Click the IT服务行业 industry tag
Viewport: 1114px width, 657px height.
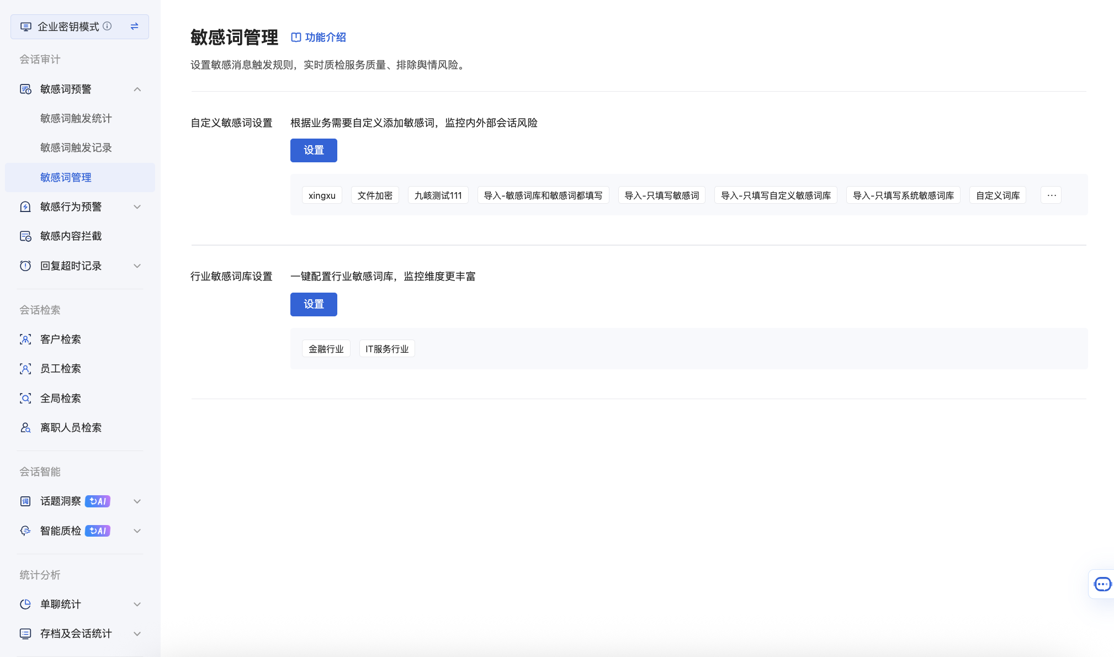[x=387, y=348]
